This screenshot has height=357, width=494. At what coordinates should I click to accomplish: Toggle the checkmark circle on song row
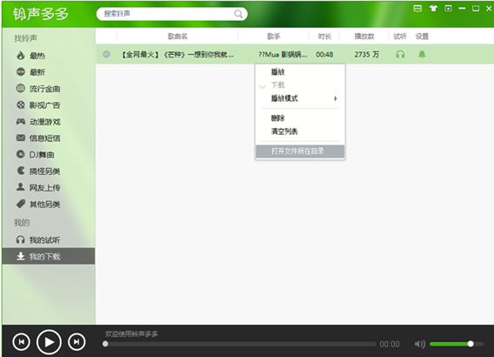pyautogui.click(x=106, y=54)
